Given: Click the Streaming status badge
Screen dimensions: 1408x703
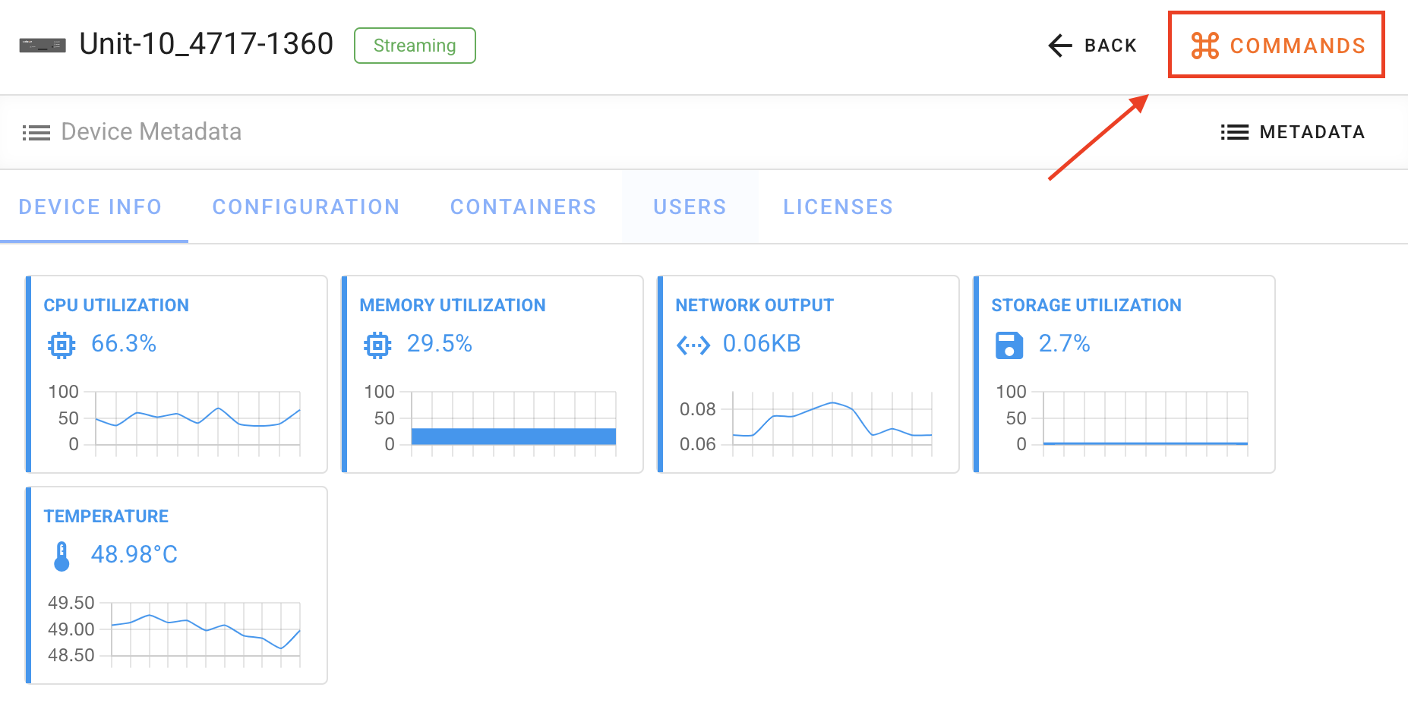Looking at the screenshot, I should 415,46.
